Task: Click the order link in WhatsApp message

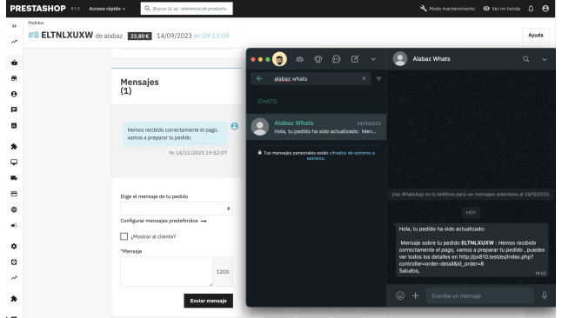Action: 466,261
